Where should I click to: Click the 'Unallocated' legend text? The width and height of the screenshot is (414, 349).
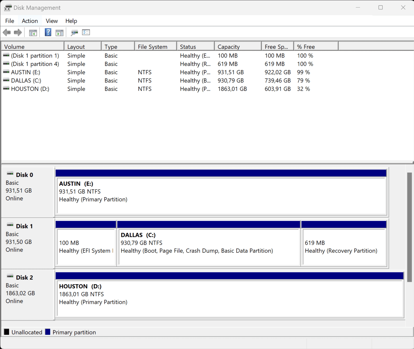click(x=27, y=332)
